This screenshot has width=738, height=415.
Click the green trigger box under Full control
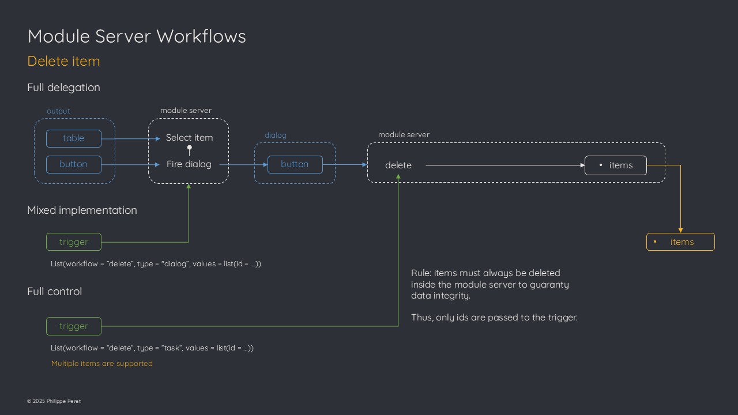point(74,326)
